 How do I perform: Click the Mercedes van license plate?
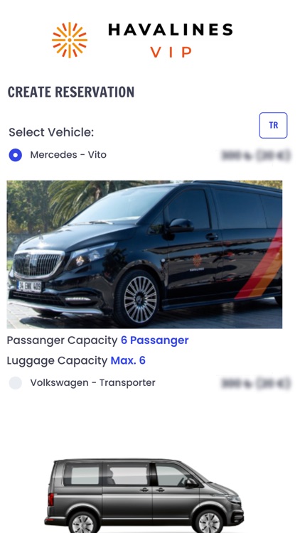coord(29,286)
